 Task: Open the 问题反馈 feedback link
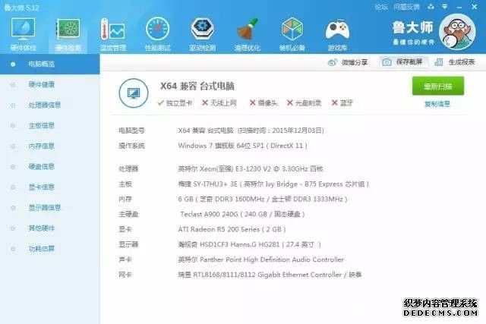(x=406, y=7)
